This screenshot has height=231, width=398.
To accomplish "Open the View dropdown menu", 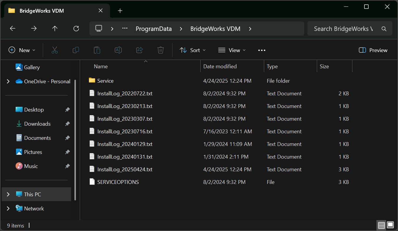I will pyautogui.click(x=232, y=50).
